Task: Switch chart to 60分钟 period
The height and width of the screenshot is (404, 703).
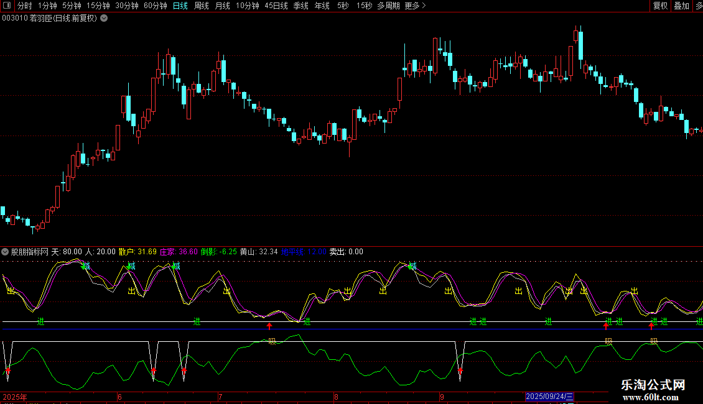Action: click(155, 6)
